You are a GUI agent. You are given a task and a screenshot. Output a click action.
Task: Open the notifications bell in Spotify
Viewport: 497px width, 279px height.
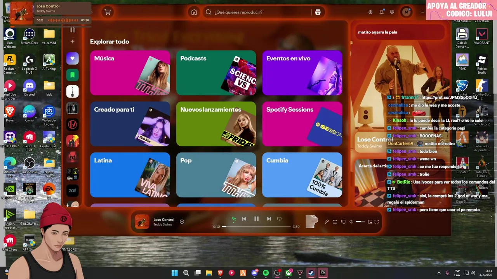click(382, 12)
